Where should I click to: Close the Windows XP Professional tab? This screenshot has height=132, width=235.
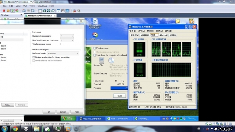[x=55, y=15]
